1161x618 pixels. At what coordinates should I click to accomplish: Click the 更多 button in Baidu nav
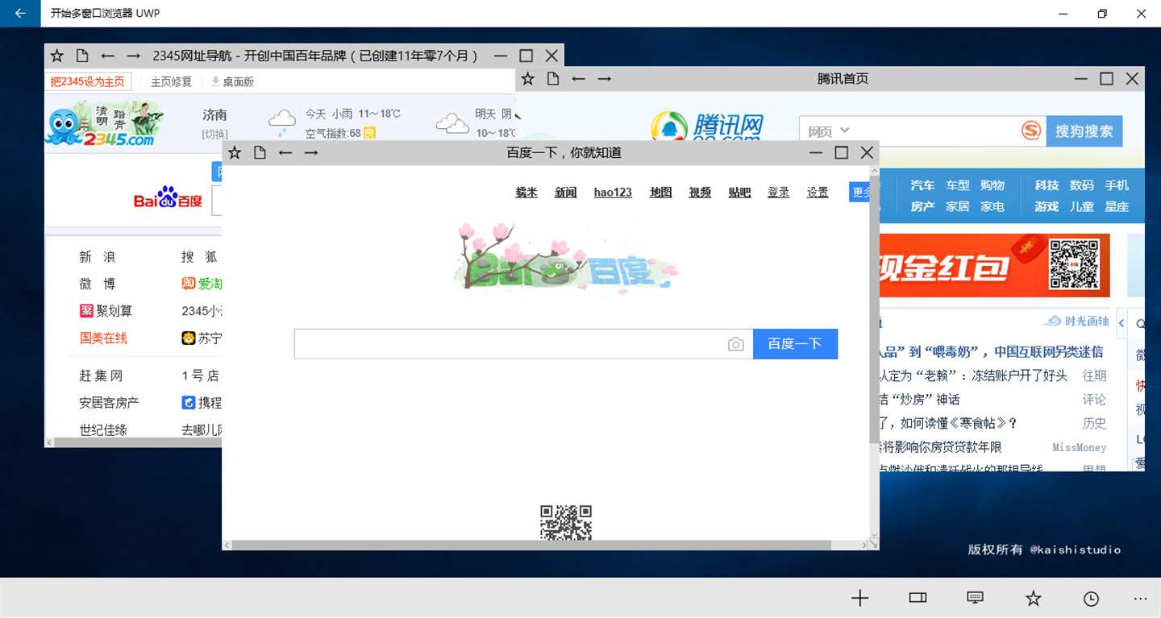click(860, 193)
